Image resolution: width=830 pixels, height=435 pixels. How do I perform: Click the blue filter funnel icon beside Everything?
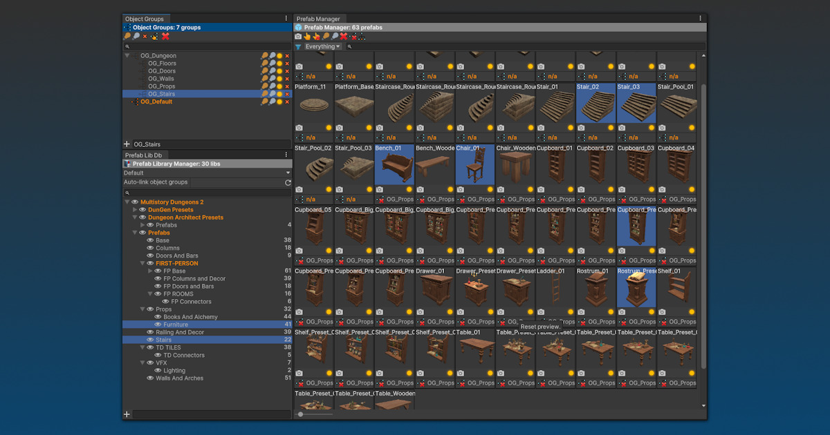299,46
